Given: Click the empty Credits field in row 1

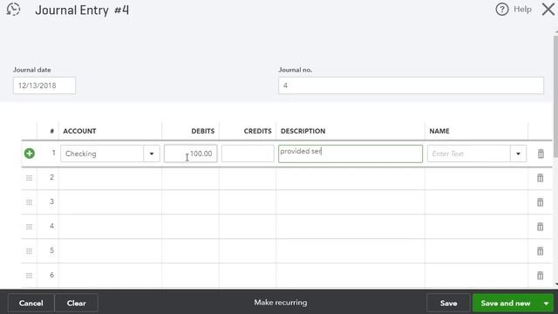Looking at the screenshot, I should coord(248,154).
